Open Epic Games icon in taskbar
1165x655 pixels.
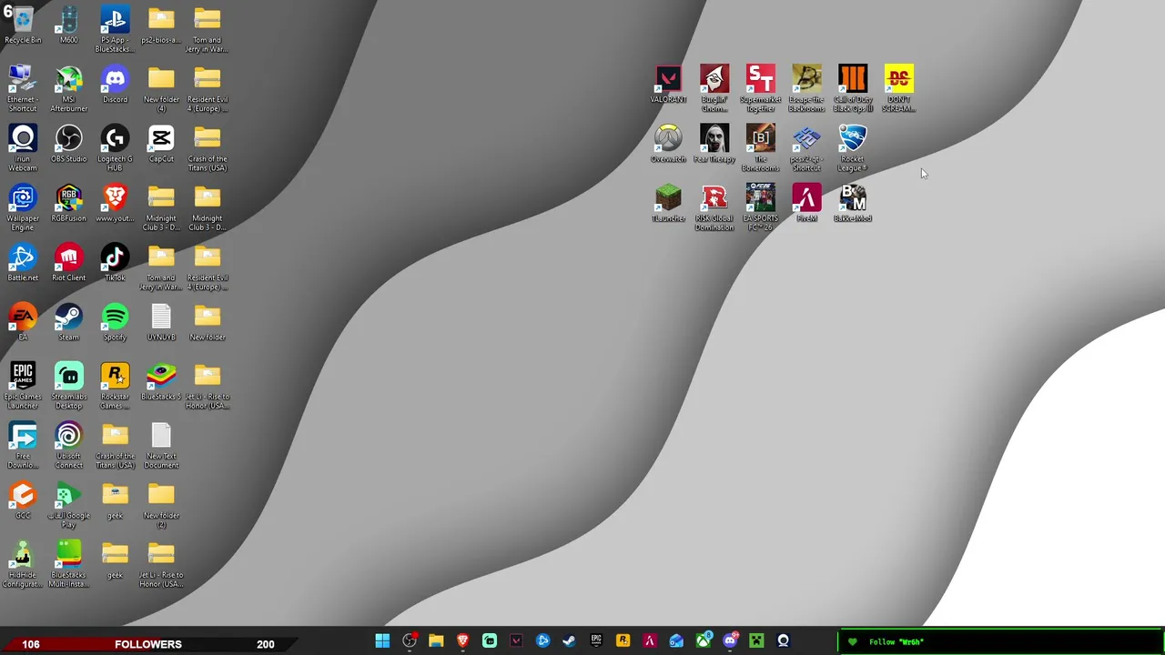tap(596, 641)
